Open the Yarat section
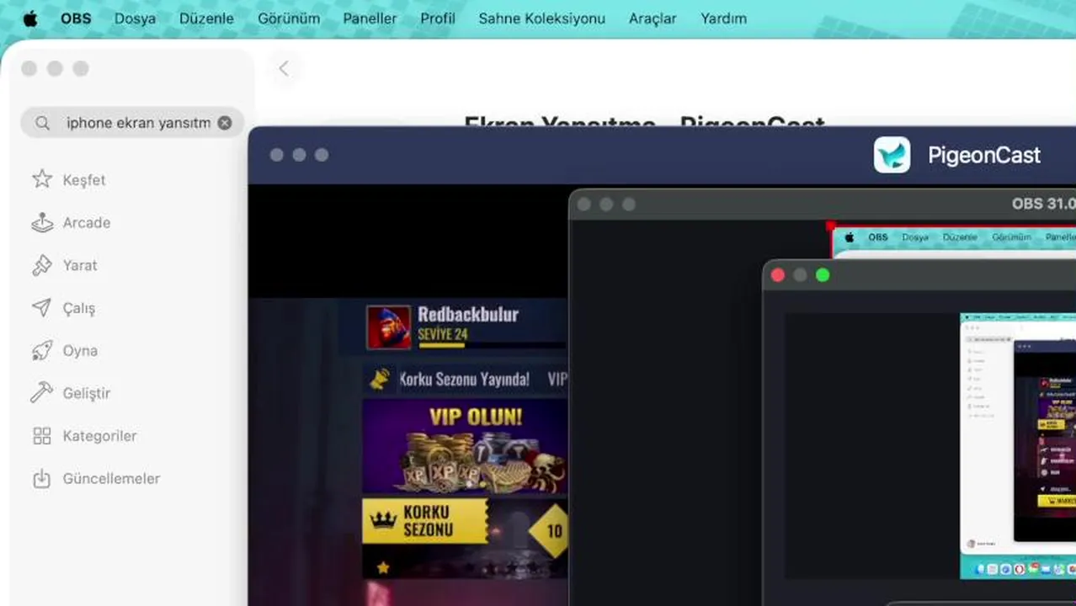Screen dimensions: 1076x606 80,265
